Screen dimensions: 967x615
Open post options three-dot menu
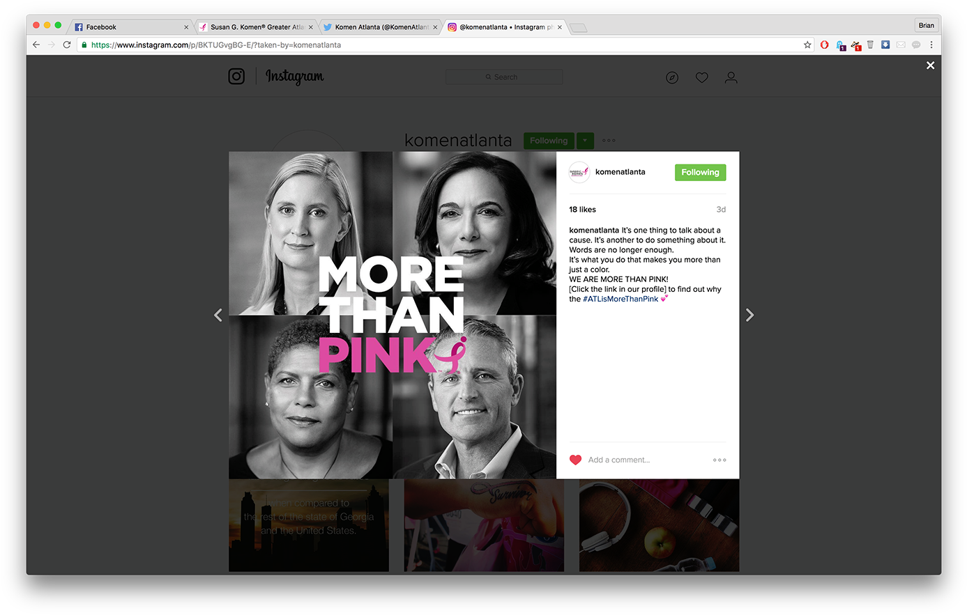(x=719, y=460)
